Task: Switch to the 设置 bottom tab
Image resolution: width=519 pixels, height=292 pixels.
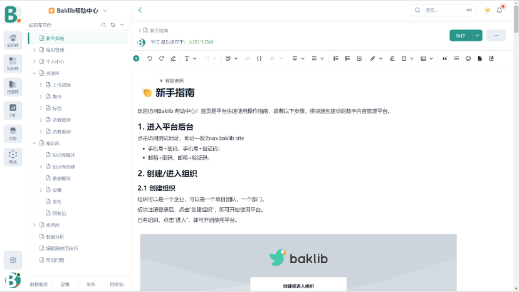Action: pyautogui.click(x=65, y=284)
